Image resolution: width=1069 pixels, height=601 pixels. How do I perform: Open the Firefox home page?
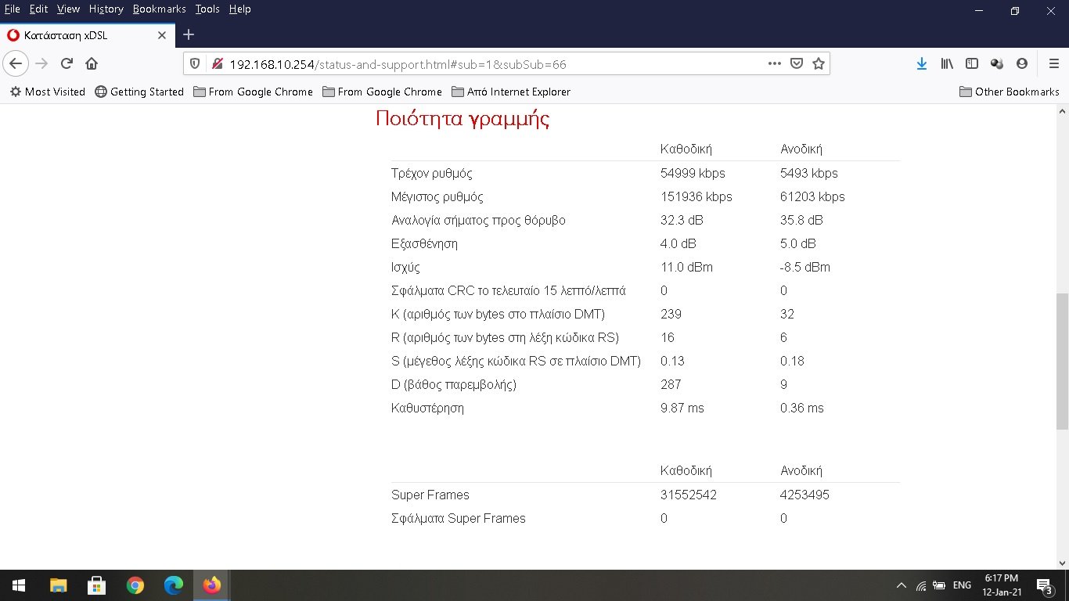pos(92,63)
